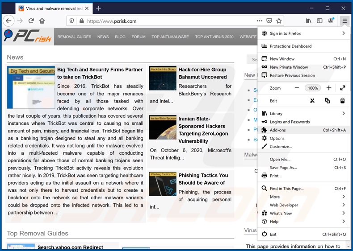Image resolution: width=353 pixels, height=251 pixels.
Task: Open FORUM nav link
Action: point(139,37)
